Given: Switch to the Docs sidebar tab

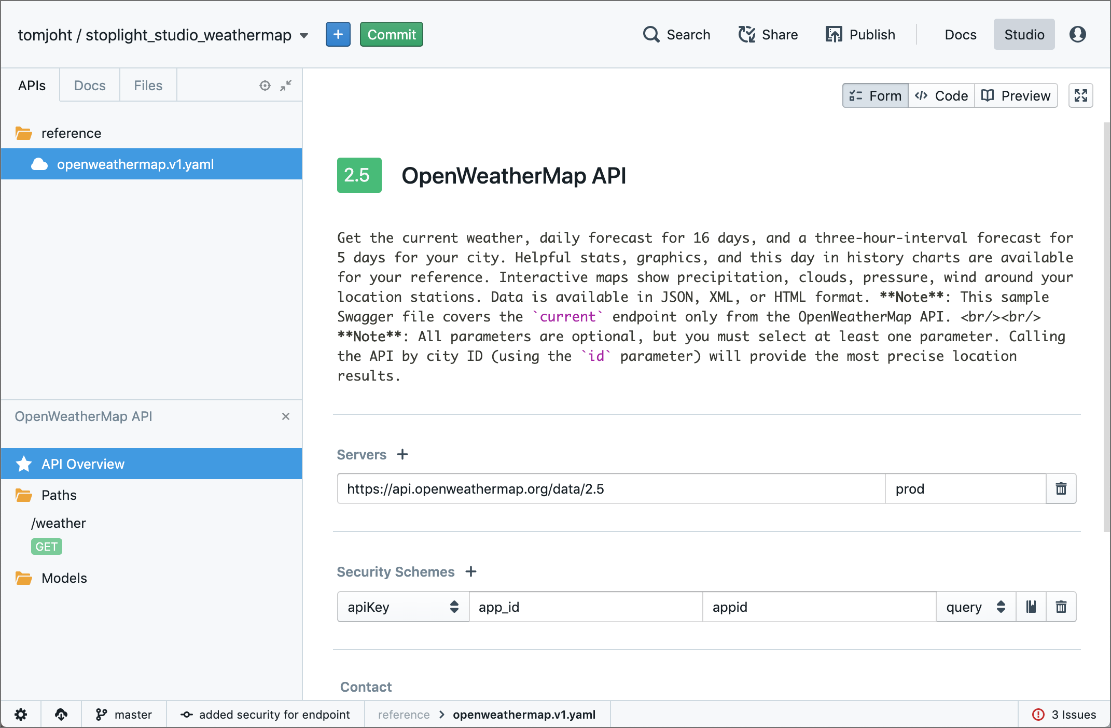Looking at the screenshot, I should click(x=90, y=86).
